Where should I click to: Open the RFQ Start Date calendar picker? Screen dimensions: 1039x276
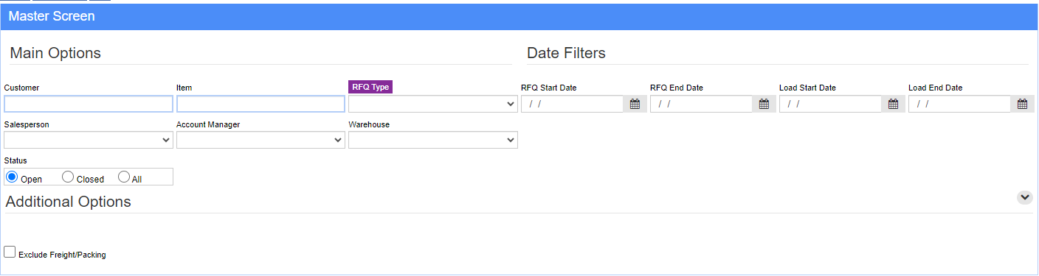coord(635,104)
